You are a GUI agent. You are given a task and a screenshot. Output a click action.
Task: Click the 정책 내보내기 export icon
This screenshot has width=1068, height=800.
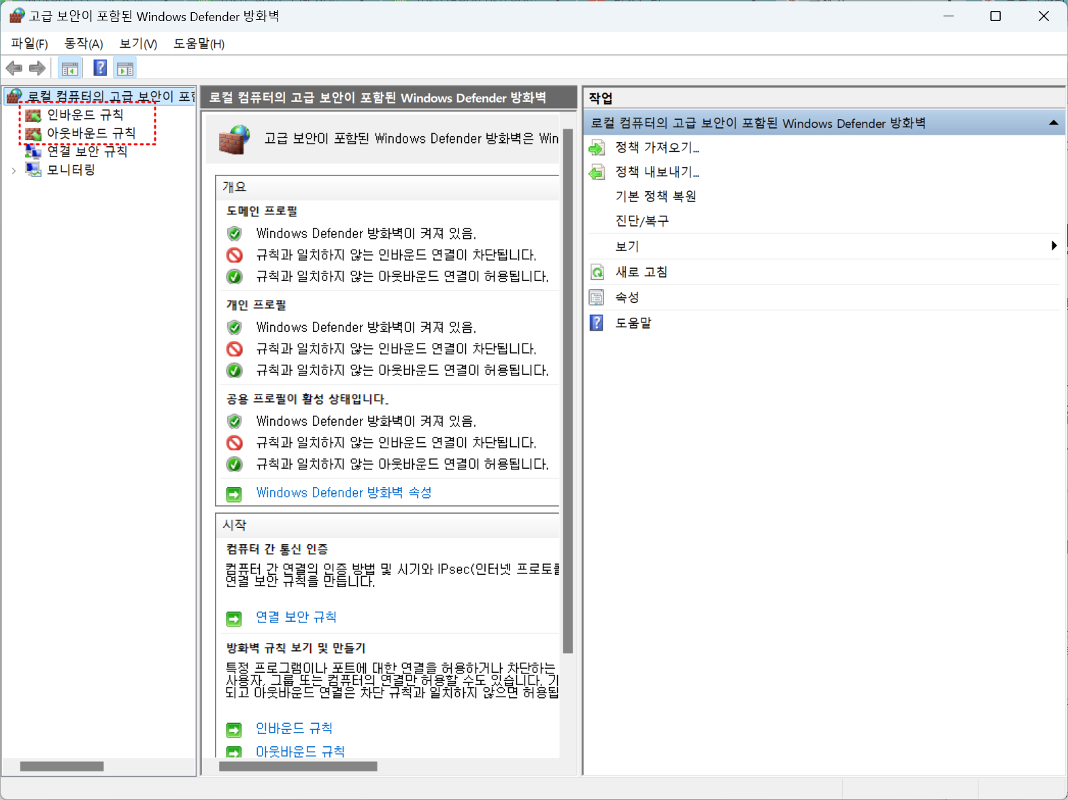click(597, 172)
